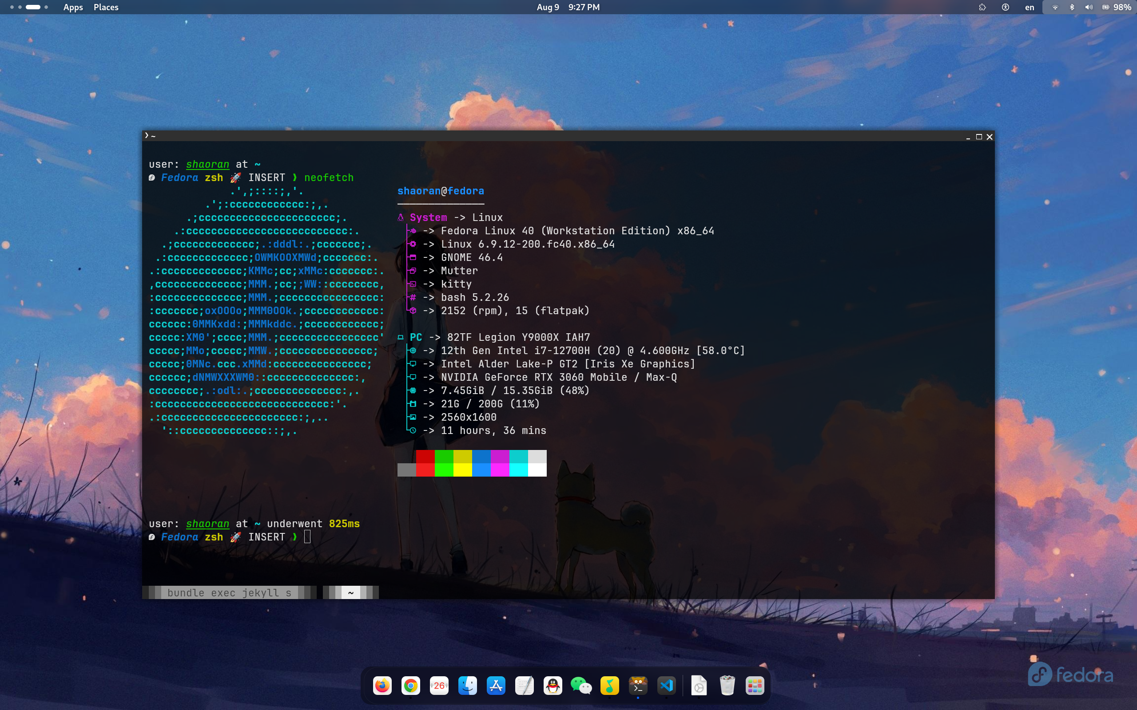
Task: Click 'Intel Alder Lake-P GT2' GPU line
Action: tap(568, 364)
